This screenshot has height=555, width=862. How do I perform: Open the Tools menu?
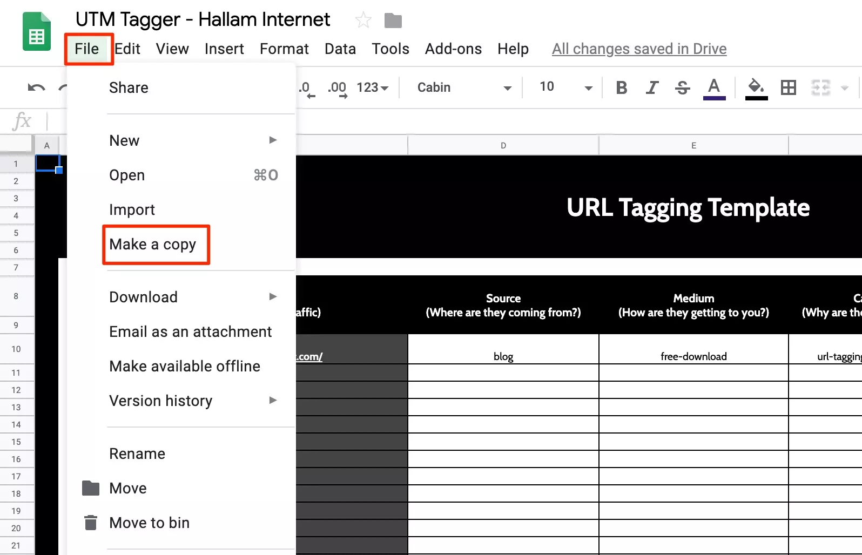pyautogui.click(x=390, y=49)
